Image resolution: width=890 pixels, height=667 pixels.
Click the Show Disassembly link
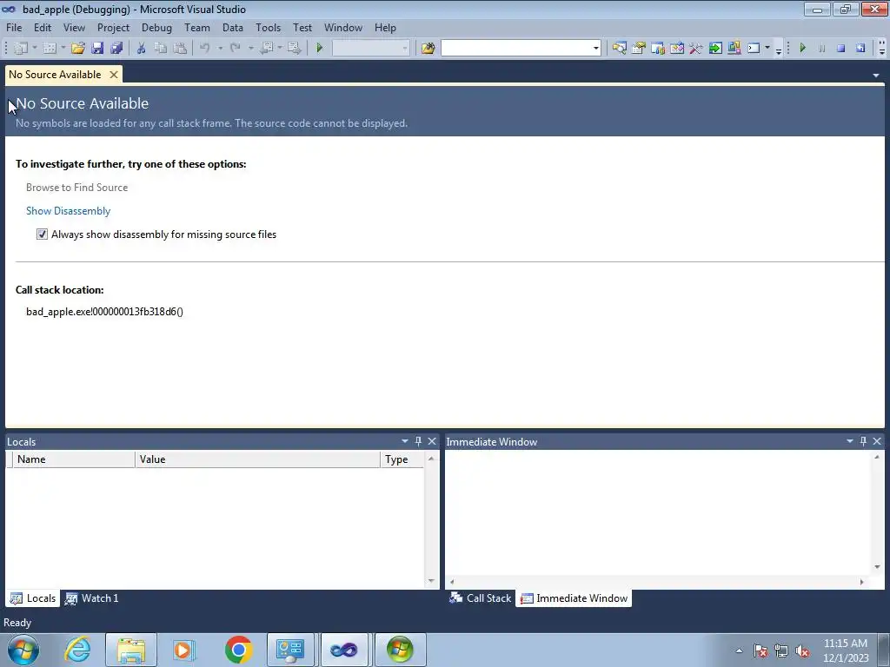(x=68, y=211)
